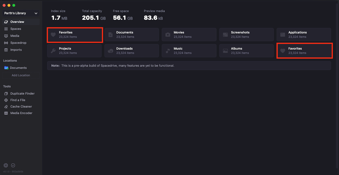Select the Spaces section icon
Image resolution: width=339 pixels, height=175 pixels.
16,29
